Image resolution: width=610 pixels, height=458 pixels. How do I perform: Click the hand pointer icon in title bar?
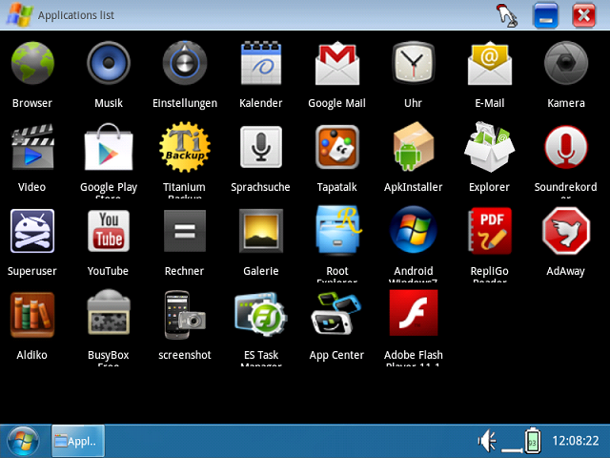pyautogui.click(x=507, y=15)
